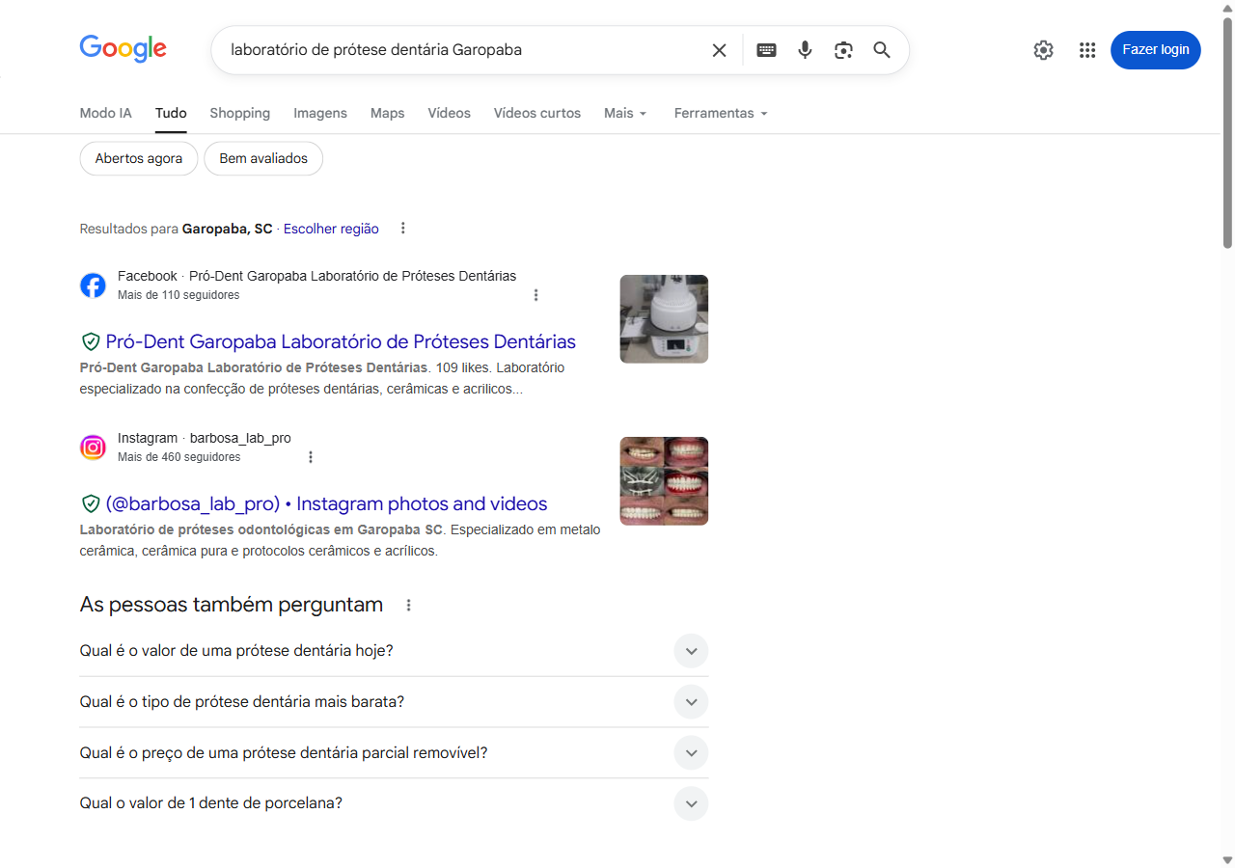The width and height of the screenshot is (1235, 868).
Task: Click Facebook source line above Pró-Dent title
Action: 316,276
